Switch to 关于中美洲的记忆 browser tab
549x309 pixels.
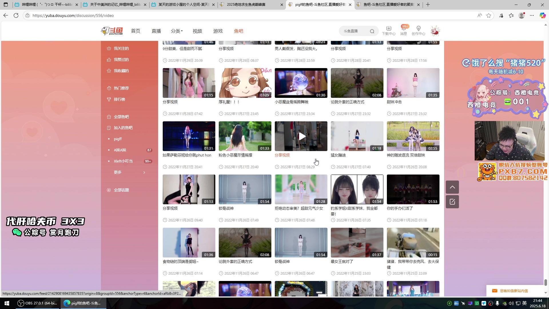[x=115, y=5]
